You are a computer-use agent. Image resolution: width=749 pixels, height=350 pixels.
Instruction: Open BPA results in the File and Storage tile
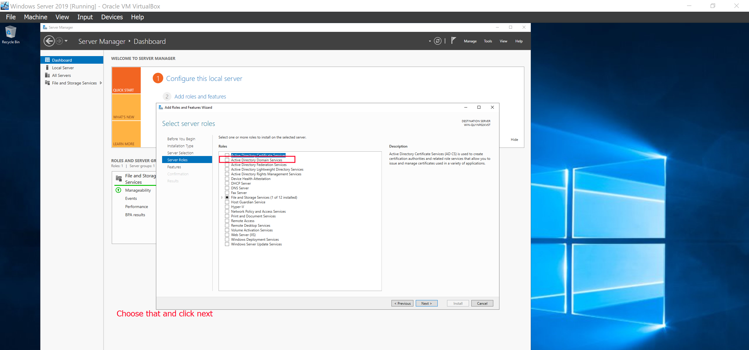click(135, 215)
